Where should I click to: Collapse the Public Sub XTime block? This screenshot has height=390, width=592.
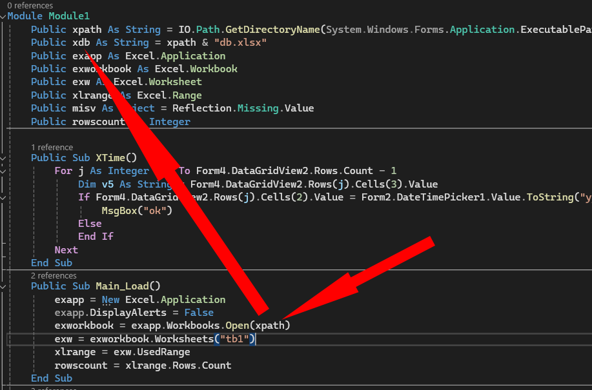point(3,159)
